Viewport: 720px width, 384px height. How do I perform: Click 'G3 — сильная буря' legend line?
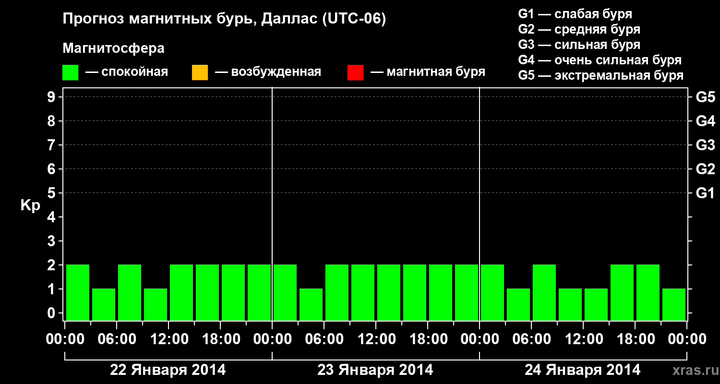579,45
